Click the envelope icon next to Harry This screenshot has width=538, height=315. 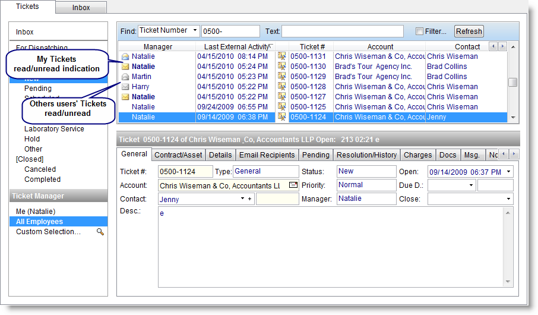125,87
